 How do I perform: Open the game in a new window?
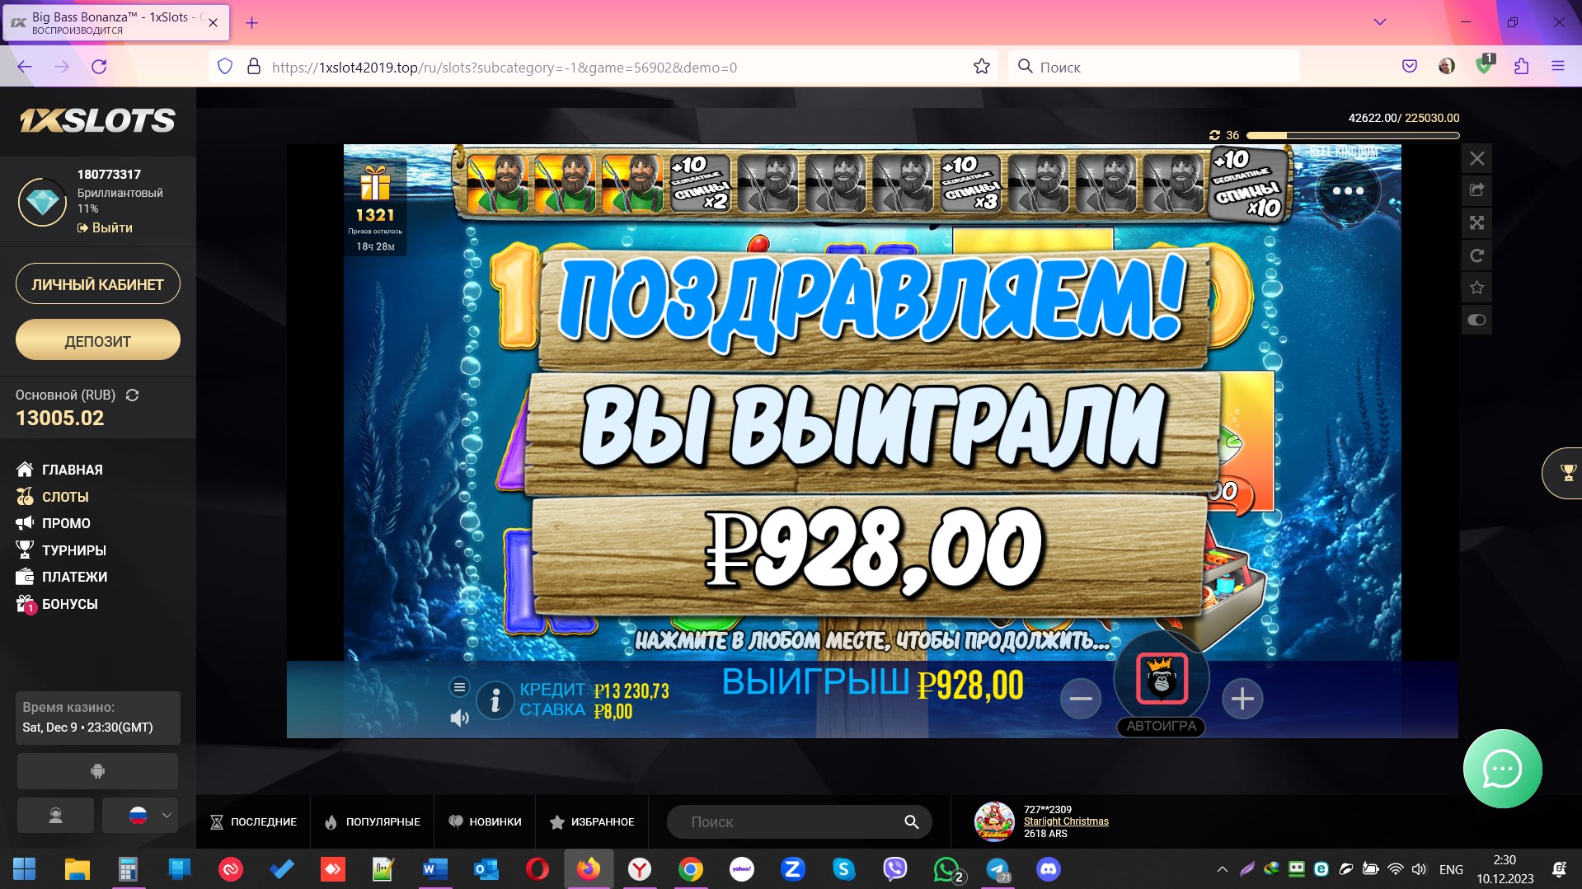pyautogui.click(x=1476, y=190)
